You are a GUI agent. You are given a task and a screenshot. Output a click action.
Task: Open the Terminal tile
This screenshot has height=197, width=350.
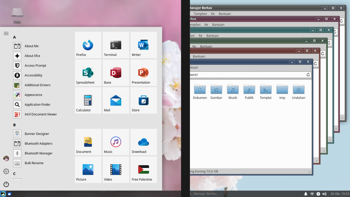[116, 45]
